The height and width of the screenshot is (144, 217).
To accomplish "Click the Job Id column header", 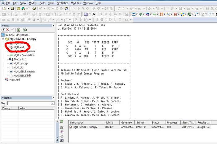I will [x=112, y=122].
